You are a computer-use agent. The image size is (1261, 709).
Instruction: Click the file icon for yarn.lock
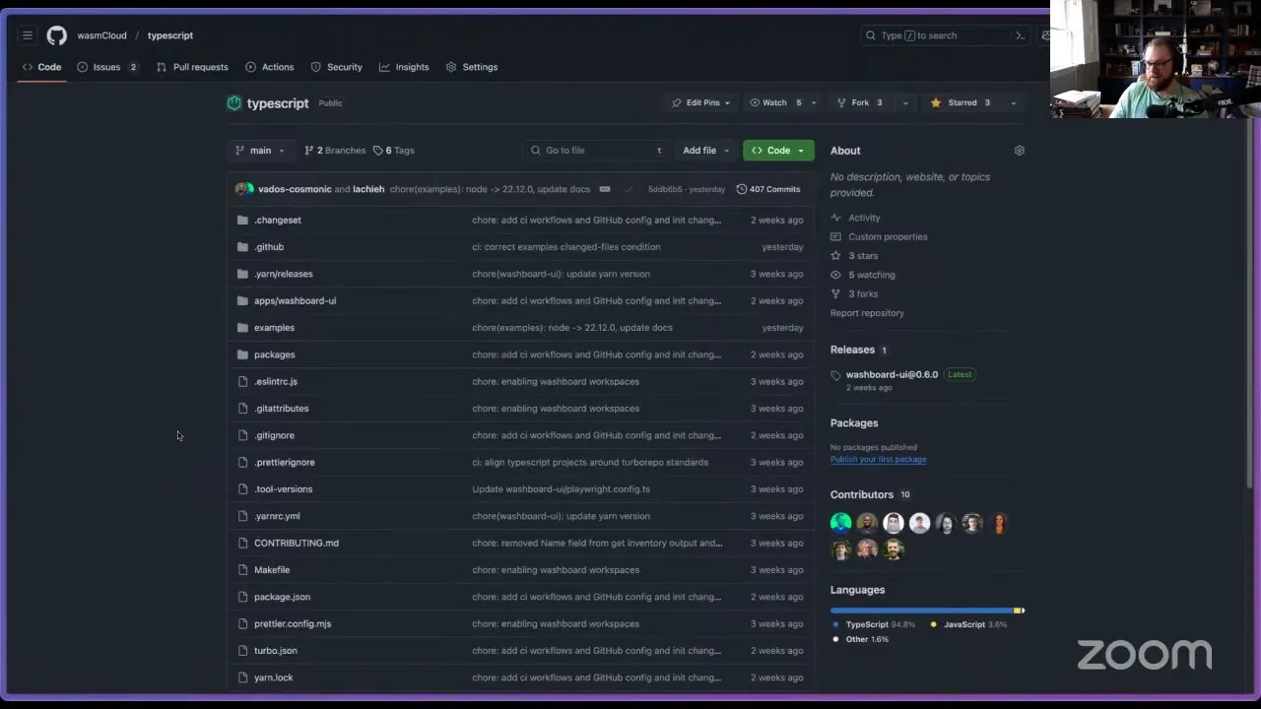[x=243, y=677]
